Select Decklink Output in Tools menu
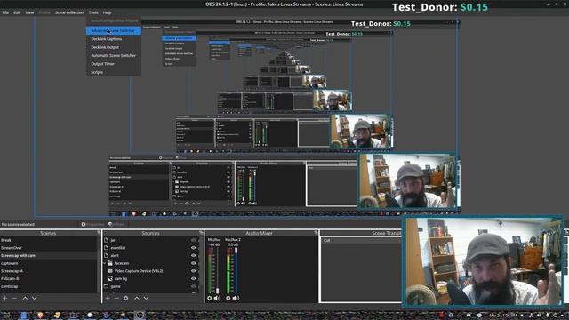This screenshot has height=320, width=569. point(114,47)
